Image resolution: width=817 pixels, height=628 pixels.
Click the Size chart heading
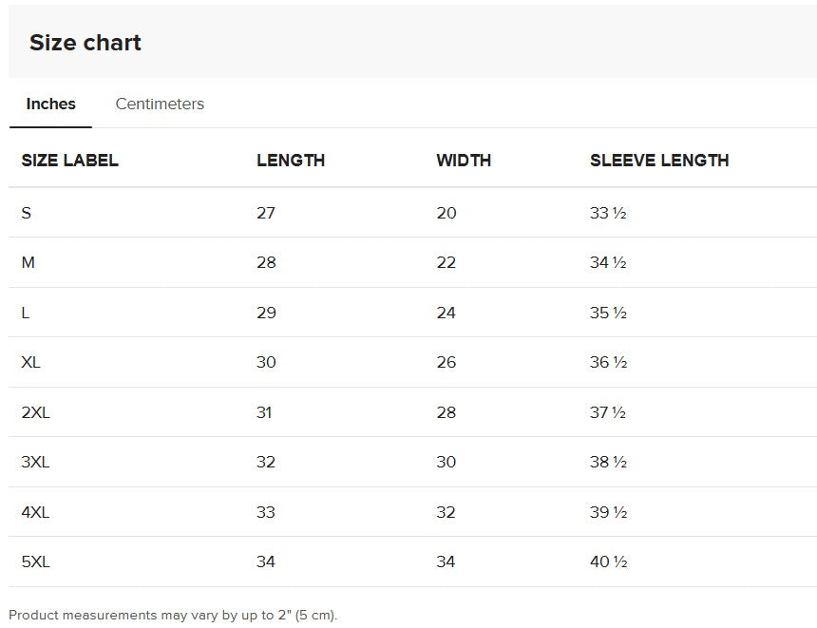pyautogui.click(x=85, y=43)
